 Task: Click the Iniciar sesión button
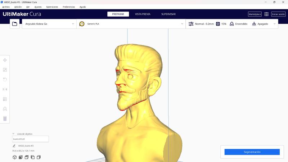click(278, 14)
